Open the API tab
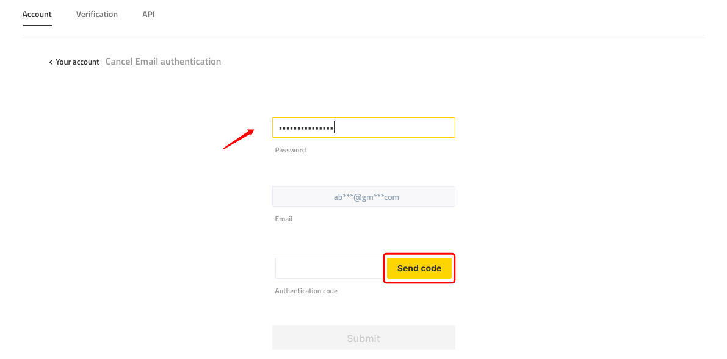The height and width of the screenshot is (359, 727). [148, 15]
